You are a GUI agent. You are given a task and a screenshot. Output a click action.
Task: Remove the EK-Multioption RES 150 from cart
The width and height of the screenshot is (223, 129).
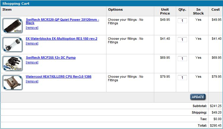pyautogui.click(x=32, y=43)
